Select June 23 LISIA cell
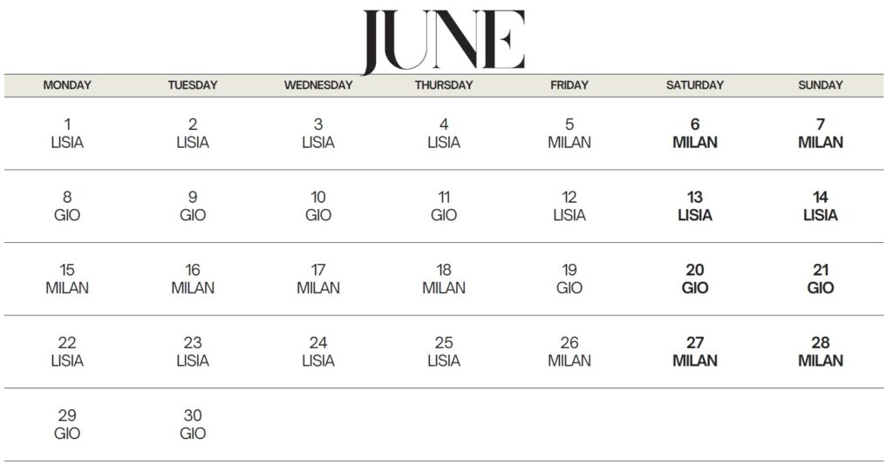The height and width of the screenshot is (465, 893). (x=193, y=352)
